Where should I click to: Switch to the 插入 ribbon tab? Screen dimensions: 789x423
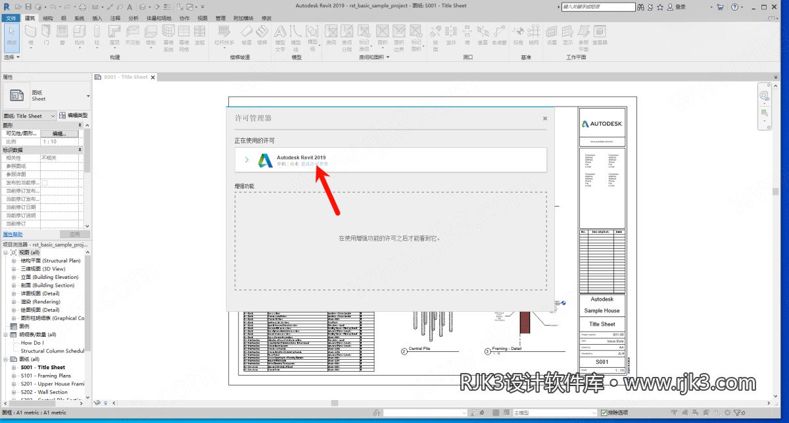click(x=97, y=18)
